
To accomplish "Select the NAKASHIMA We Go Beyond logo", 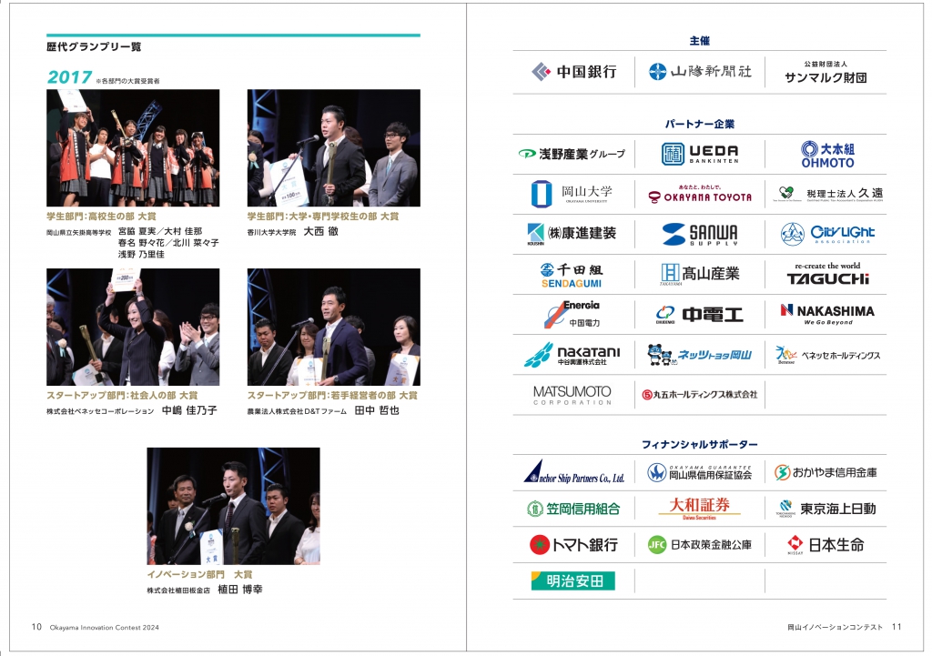I will (827, 314).
